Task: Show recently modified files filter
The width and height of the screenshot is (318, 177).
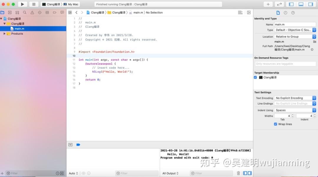Action: pyautogui.click(x=58, y=173)
